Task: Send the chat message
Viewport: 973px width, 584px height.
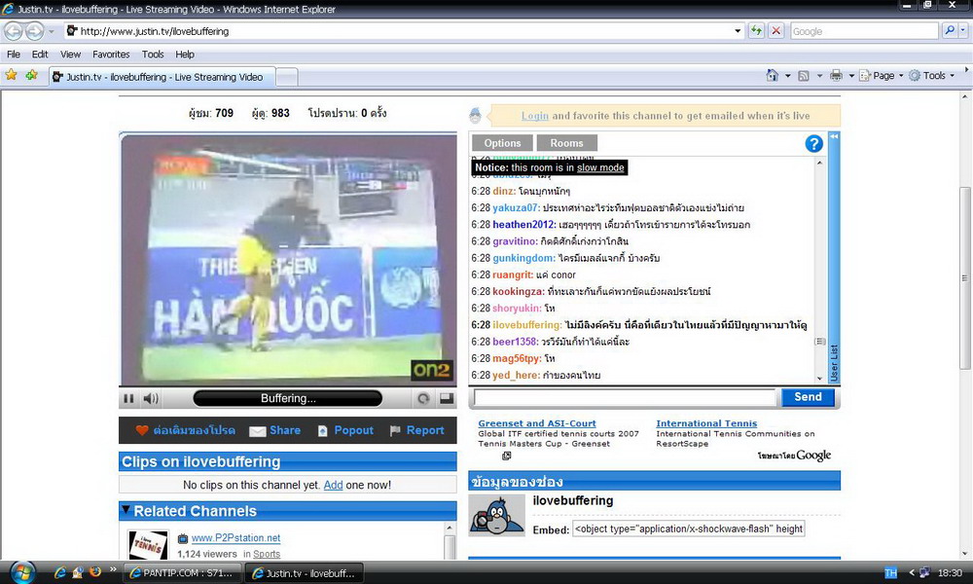Action: pyautogui.click(x=808, y=397)
